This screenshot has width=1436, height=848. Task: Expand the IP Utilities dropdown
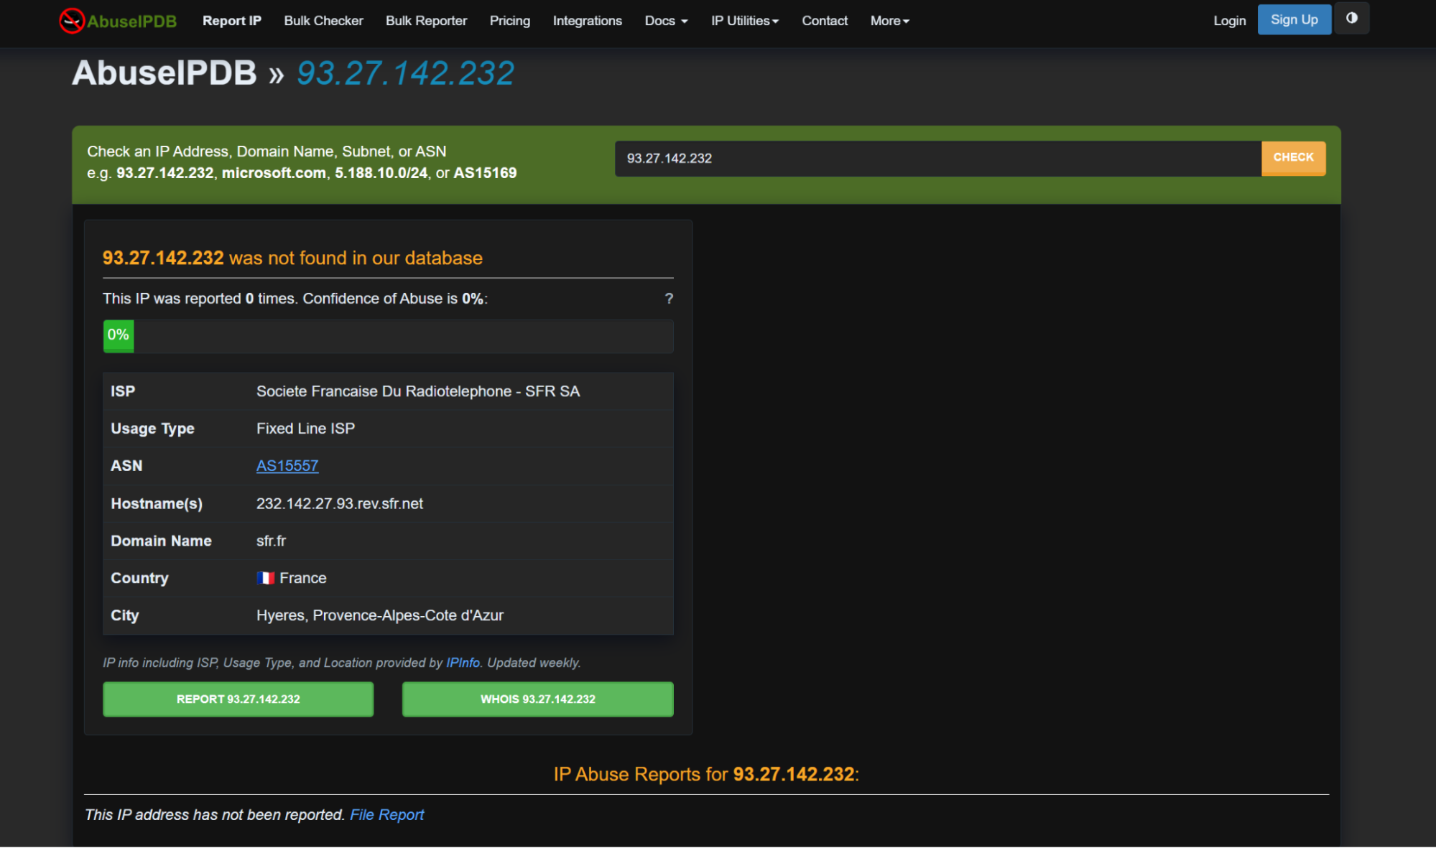coord(745,21)
